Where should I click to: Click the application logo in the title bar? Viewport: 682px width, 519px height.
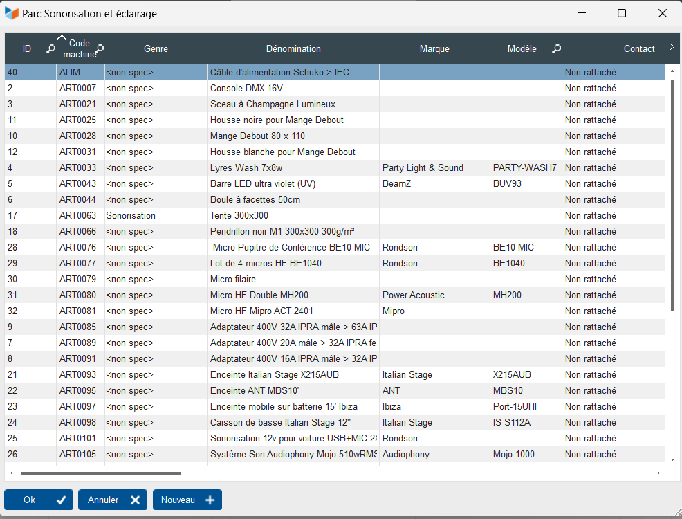click(12, 13)
